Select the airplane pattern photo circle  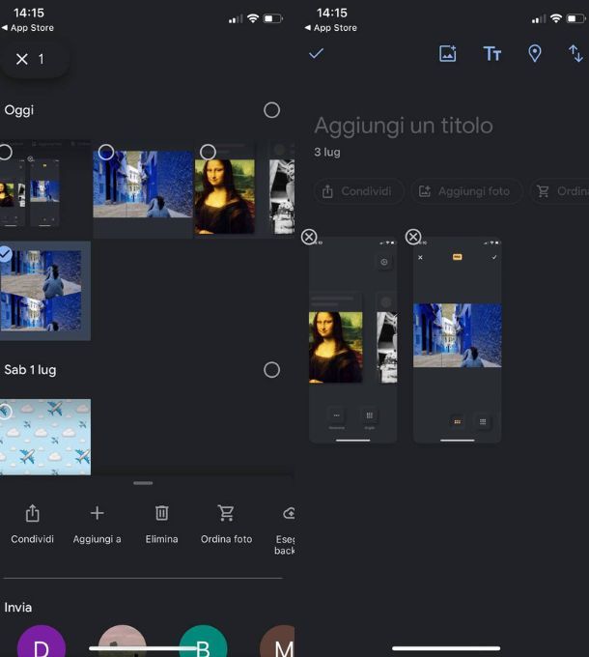click(5, 412)
